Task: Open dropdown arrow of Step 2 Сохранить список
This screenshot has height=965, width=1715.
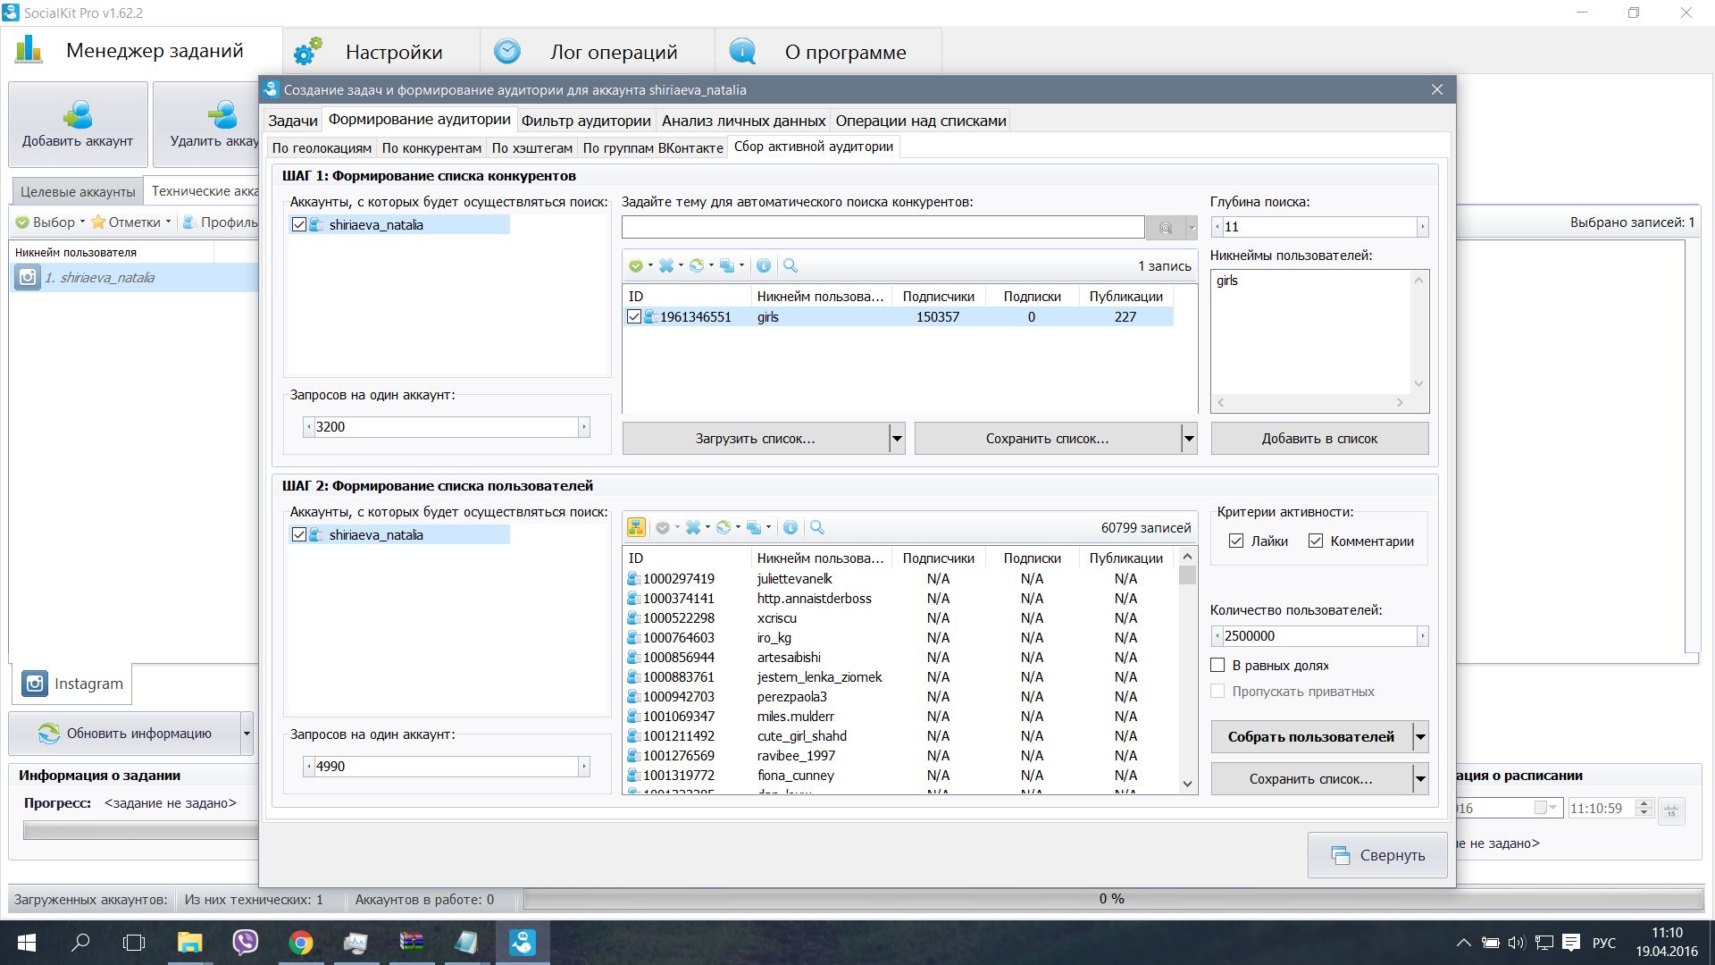Action: click(1420, 779)
